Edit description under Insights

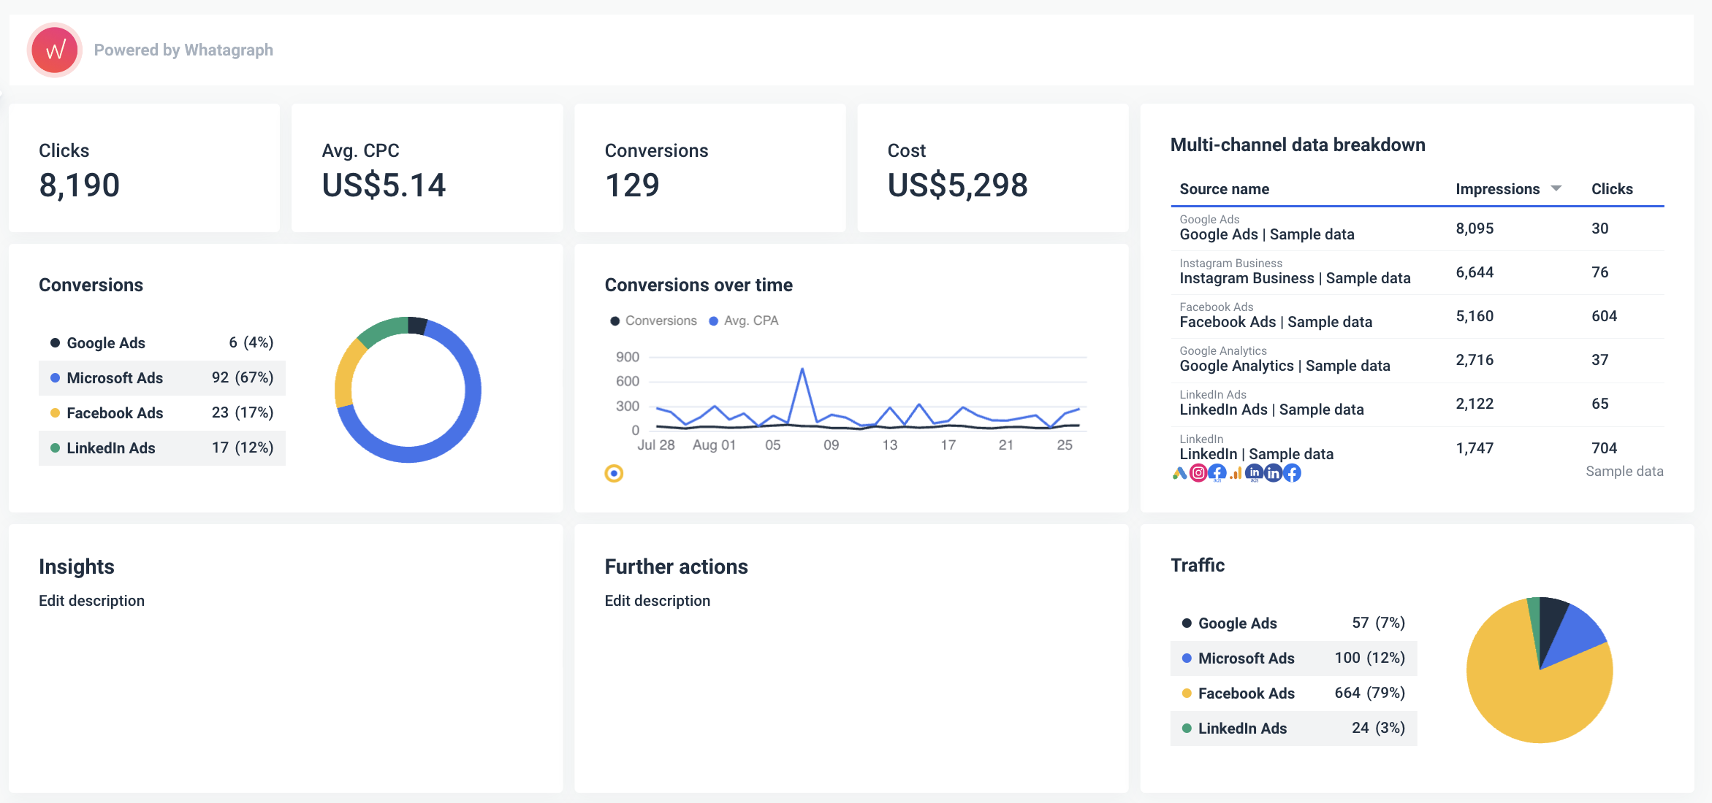[91, 601]
